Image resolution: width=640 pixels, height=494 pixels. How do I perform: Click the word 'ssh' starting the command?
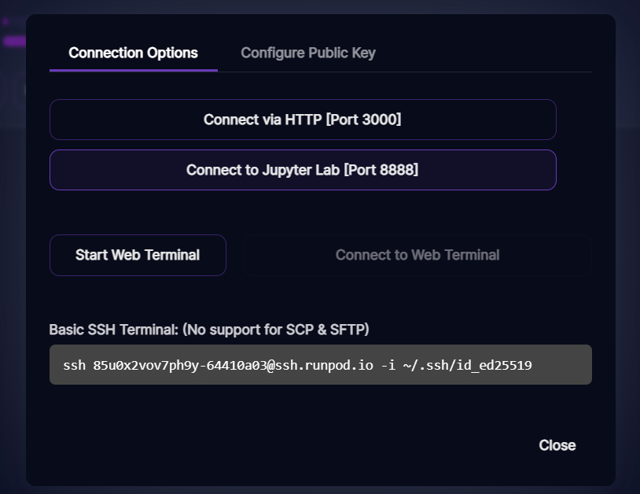(73, 365)
